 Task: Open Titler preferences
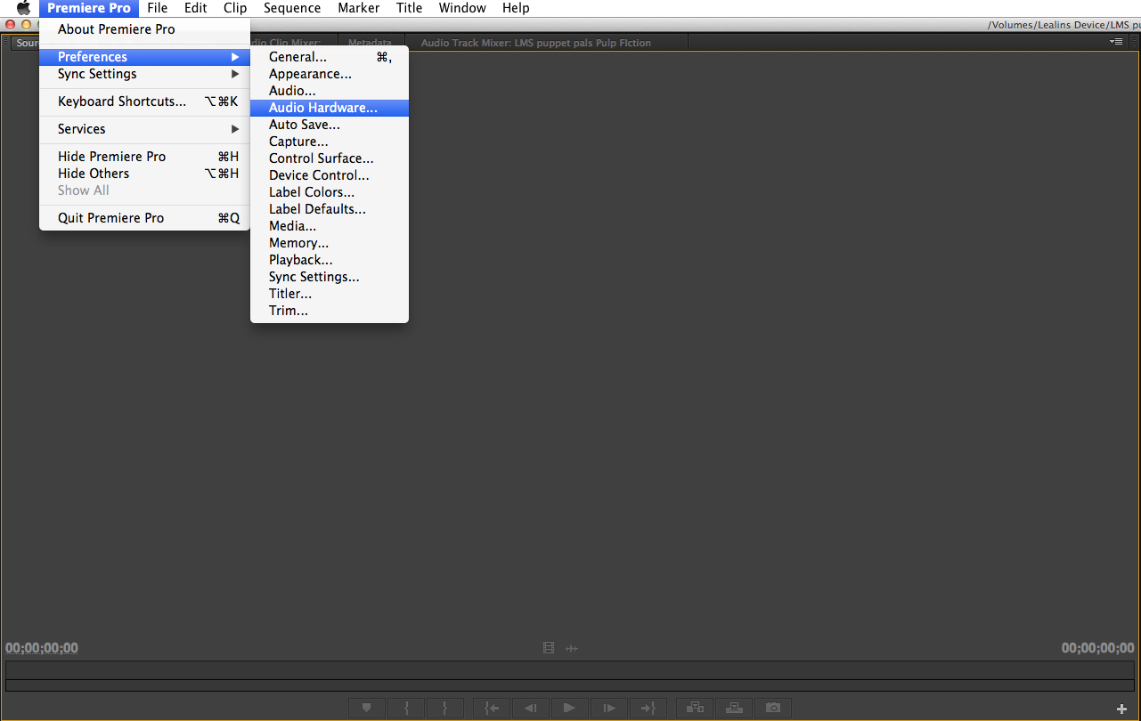330,294
